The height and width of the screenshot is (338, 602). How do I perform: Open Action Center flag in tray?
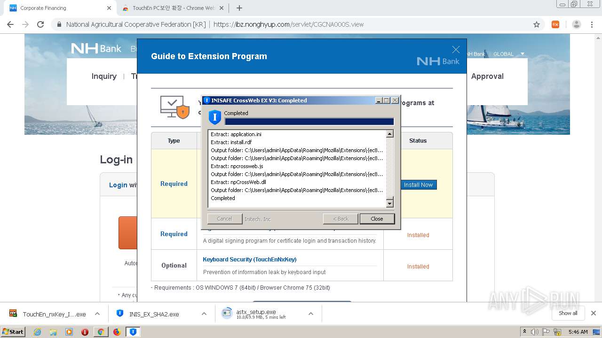point(546,332)
